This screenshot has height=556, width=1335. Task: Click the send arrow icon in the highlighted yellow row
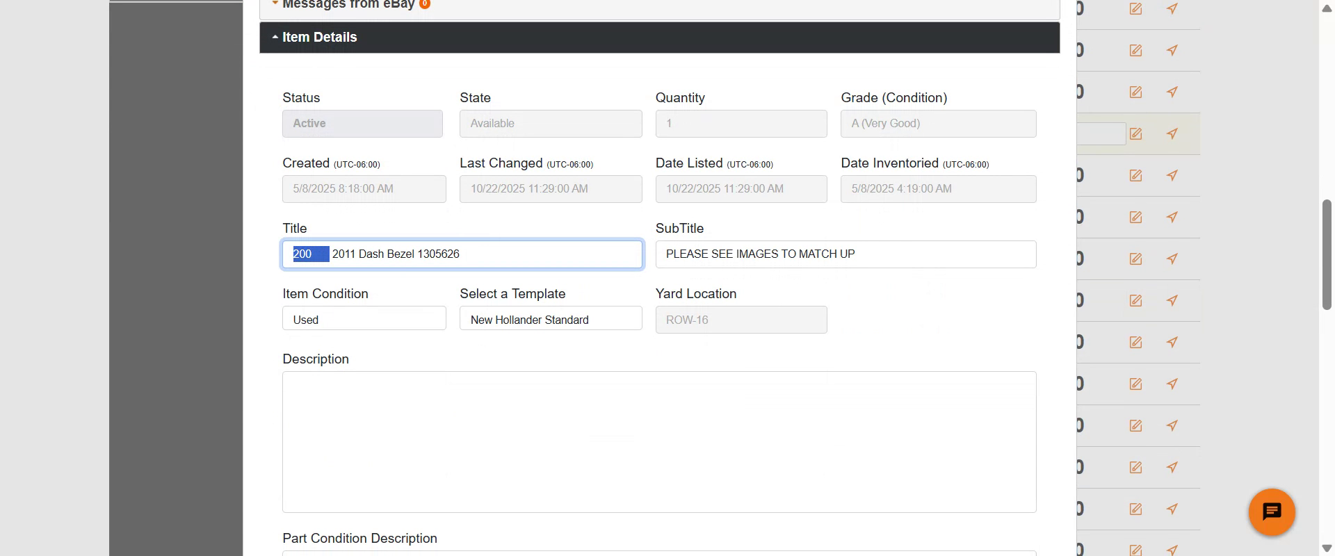pyautogui.click(x=1172, y=133)
